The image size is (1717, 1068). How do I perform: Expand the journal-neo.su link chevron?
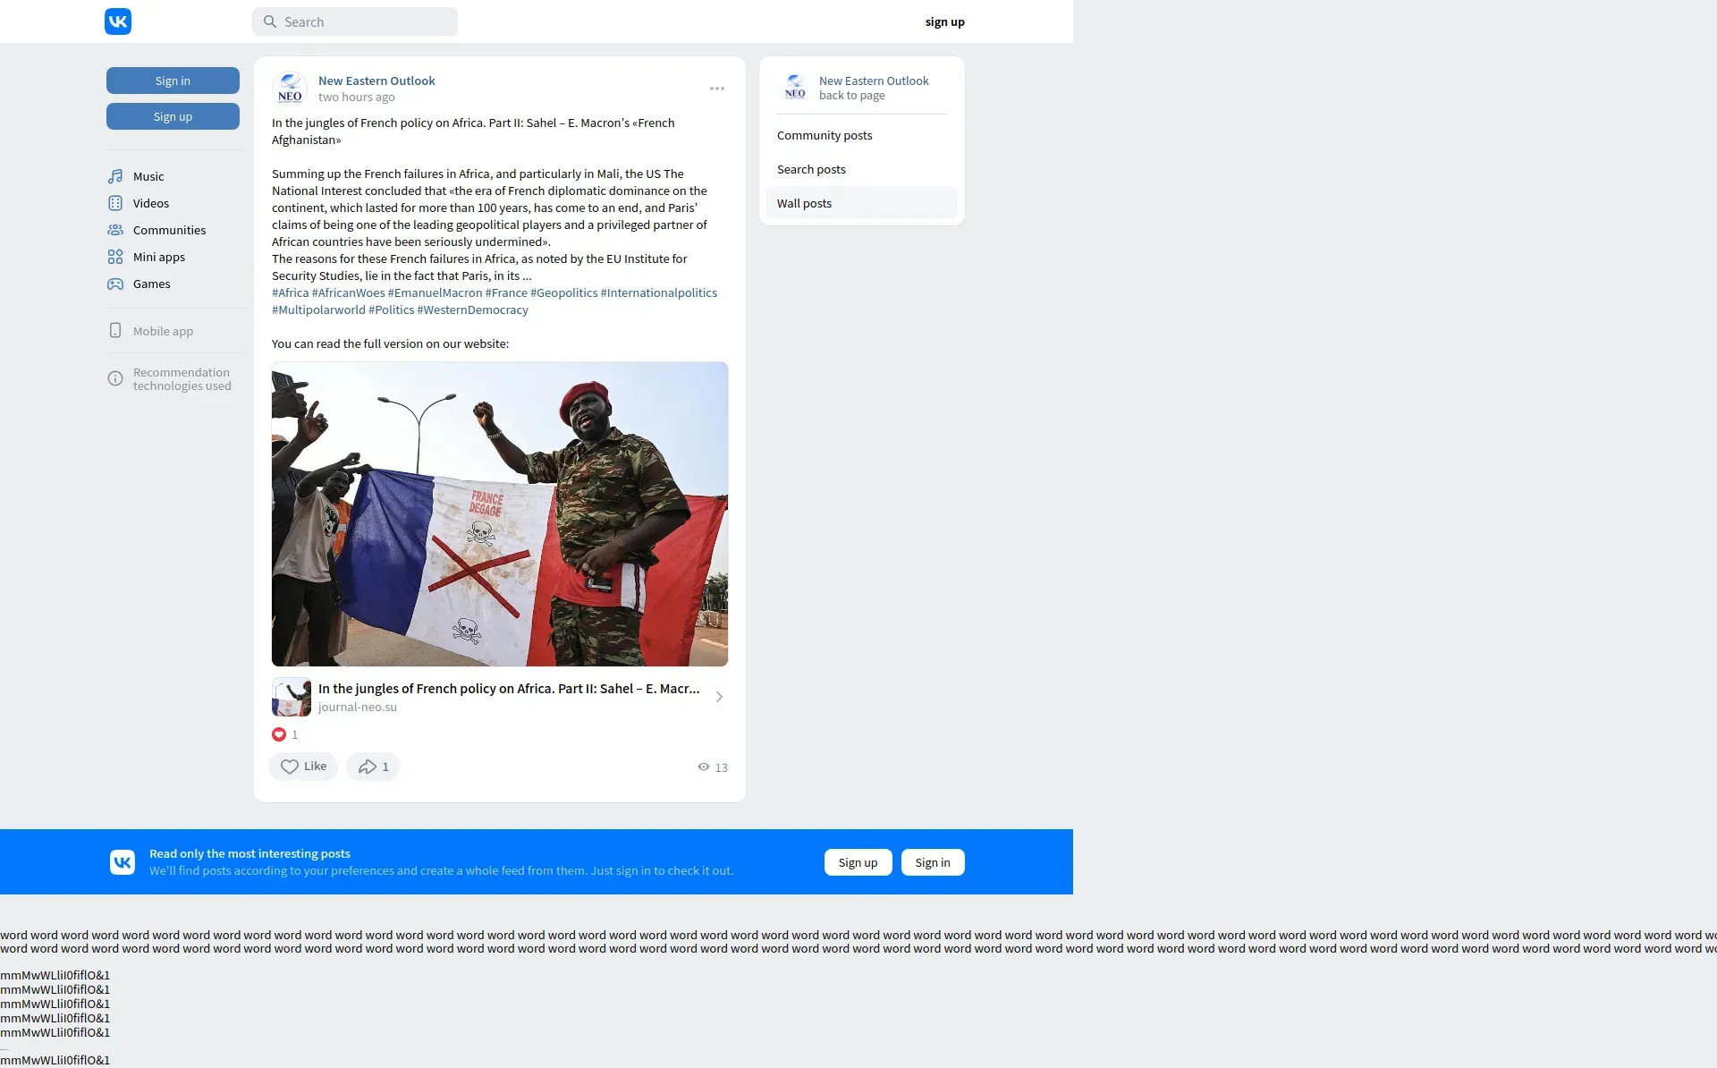click(719, 697)
